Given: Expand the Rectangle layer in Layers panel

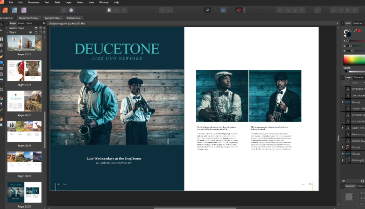Looking at the screenshot, I should pyautogui.click(x=343, y=160).
